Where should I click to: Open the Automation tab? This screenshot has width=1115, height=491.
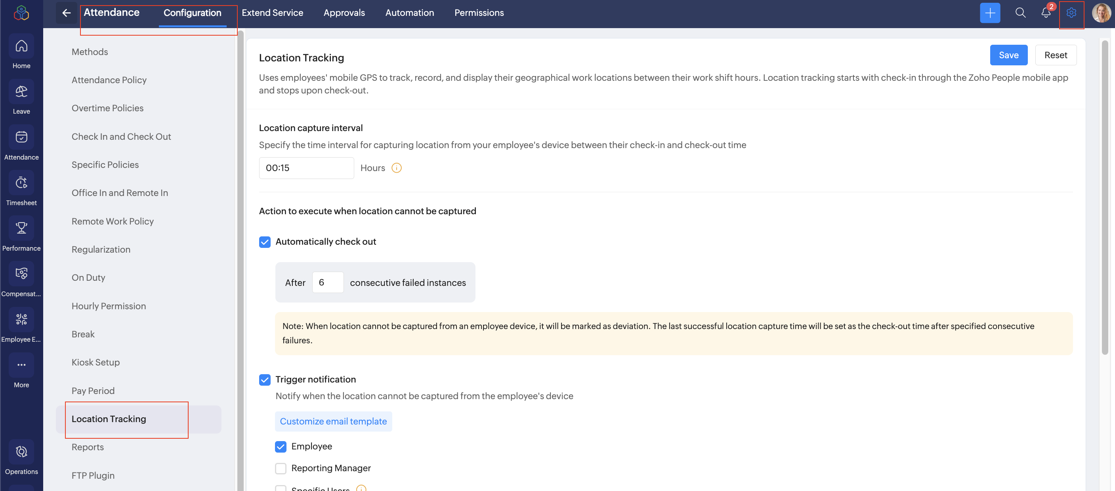click(409, 13)
